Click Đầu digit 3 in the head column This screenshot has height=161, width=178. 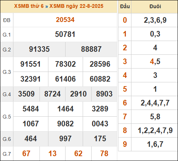point(125,61)
